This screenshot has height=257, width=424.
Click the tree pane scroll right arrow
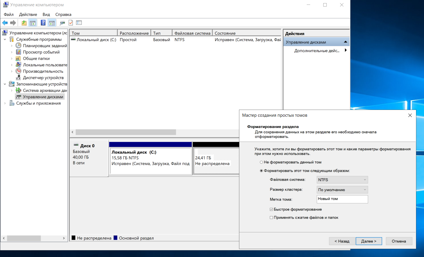coord(64,238)
